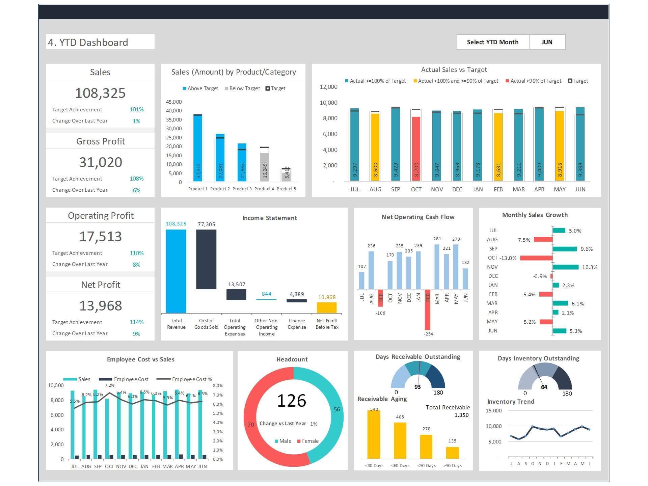The image size is (648, 486).
Task: Select the Product 5 bar
Action: click(x=286, y=177)
